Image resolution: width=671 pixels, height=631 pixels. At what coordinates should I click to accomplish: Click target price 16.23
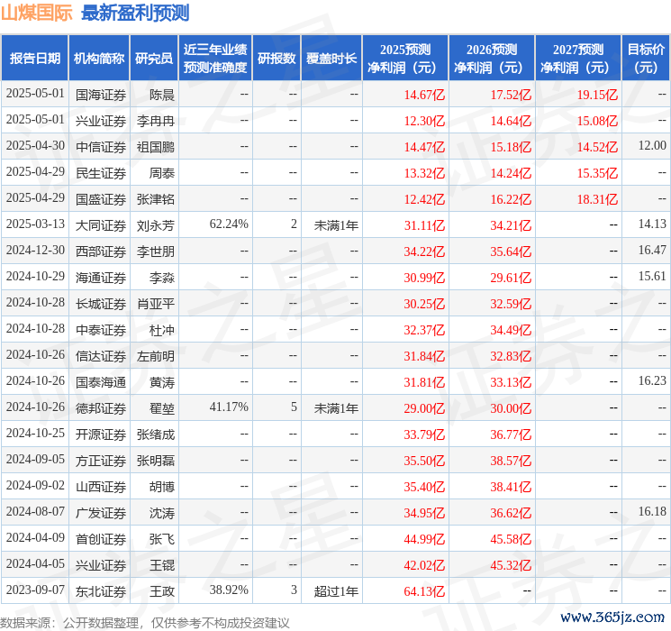coord(652,380)
